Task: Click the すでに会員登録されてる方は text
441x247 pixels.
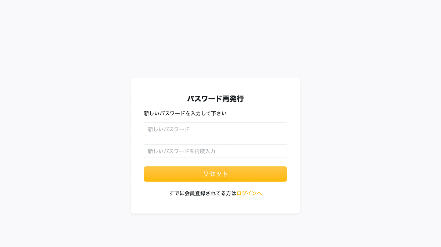Action: point(203,193)
